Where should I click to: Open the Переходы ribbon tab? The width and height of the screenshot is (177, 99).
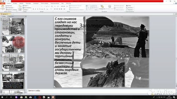(x=28, y=3)
